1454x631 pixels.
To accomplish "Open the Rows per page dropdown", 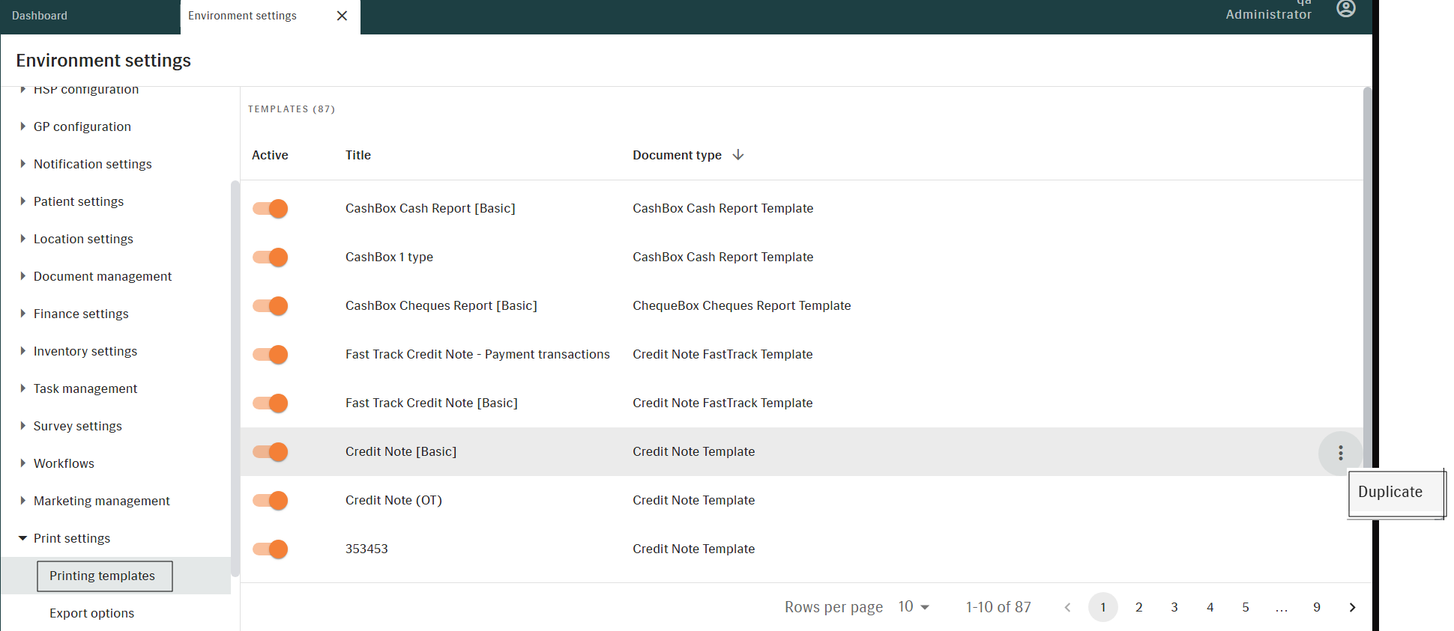I will [x=914, y=607].
